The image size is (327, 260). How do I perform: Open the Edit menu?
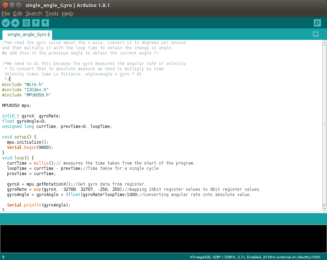18,14
